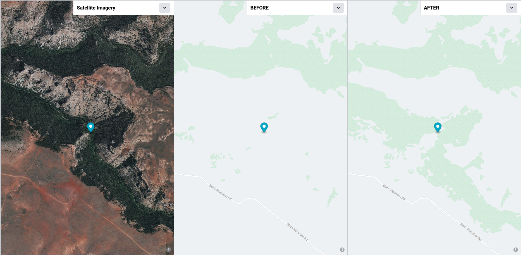Open the info icon on satellite panel

(x=169, y=250)
